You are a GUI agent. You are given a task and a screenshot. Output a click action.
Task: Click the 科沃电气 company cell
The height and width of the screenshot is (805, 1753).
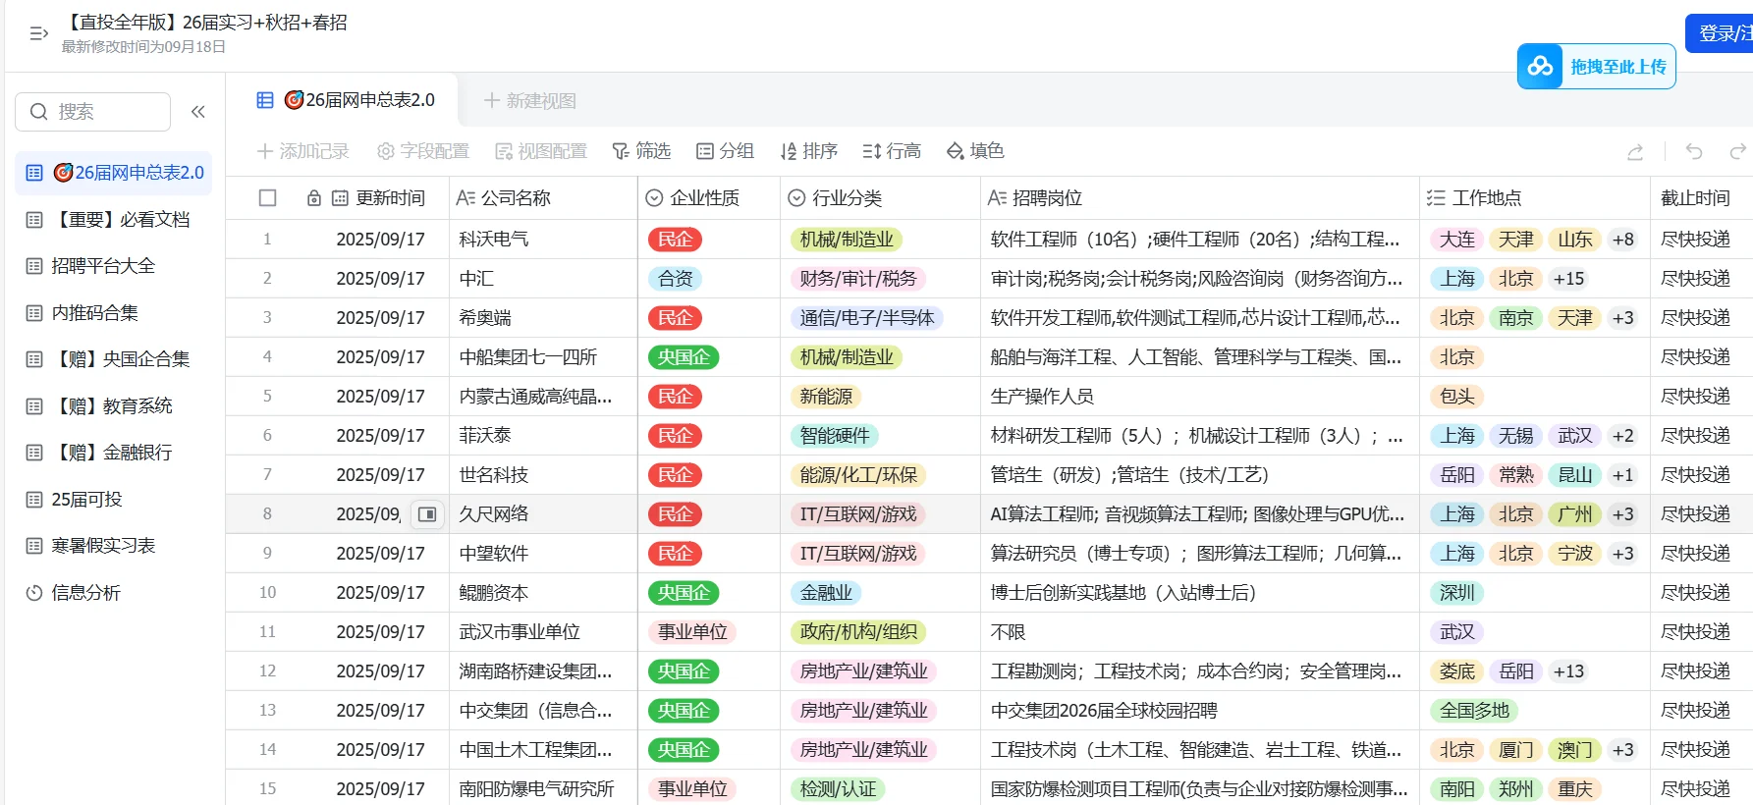tap(543, 240)
